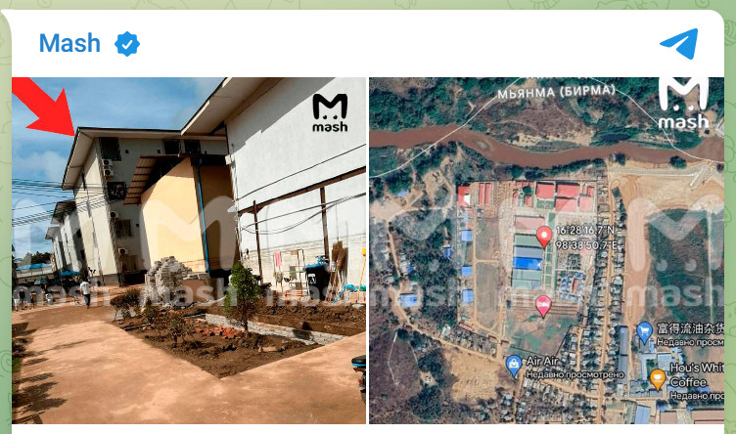
Task: Click the person walking in the photo
Action: (x=85, y=291)
